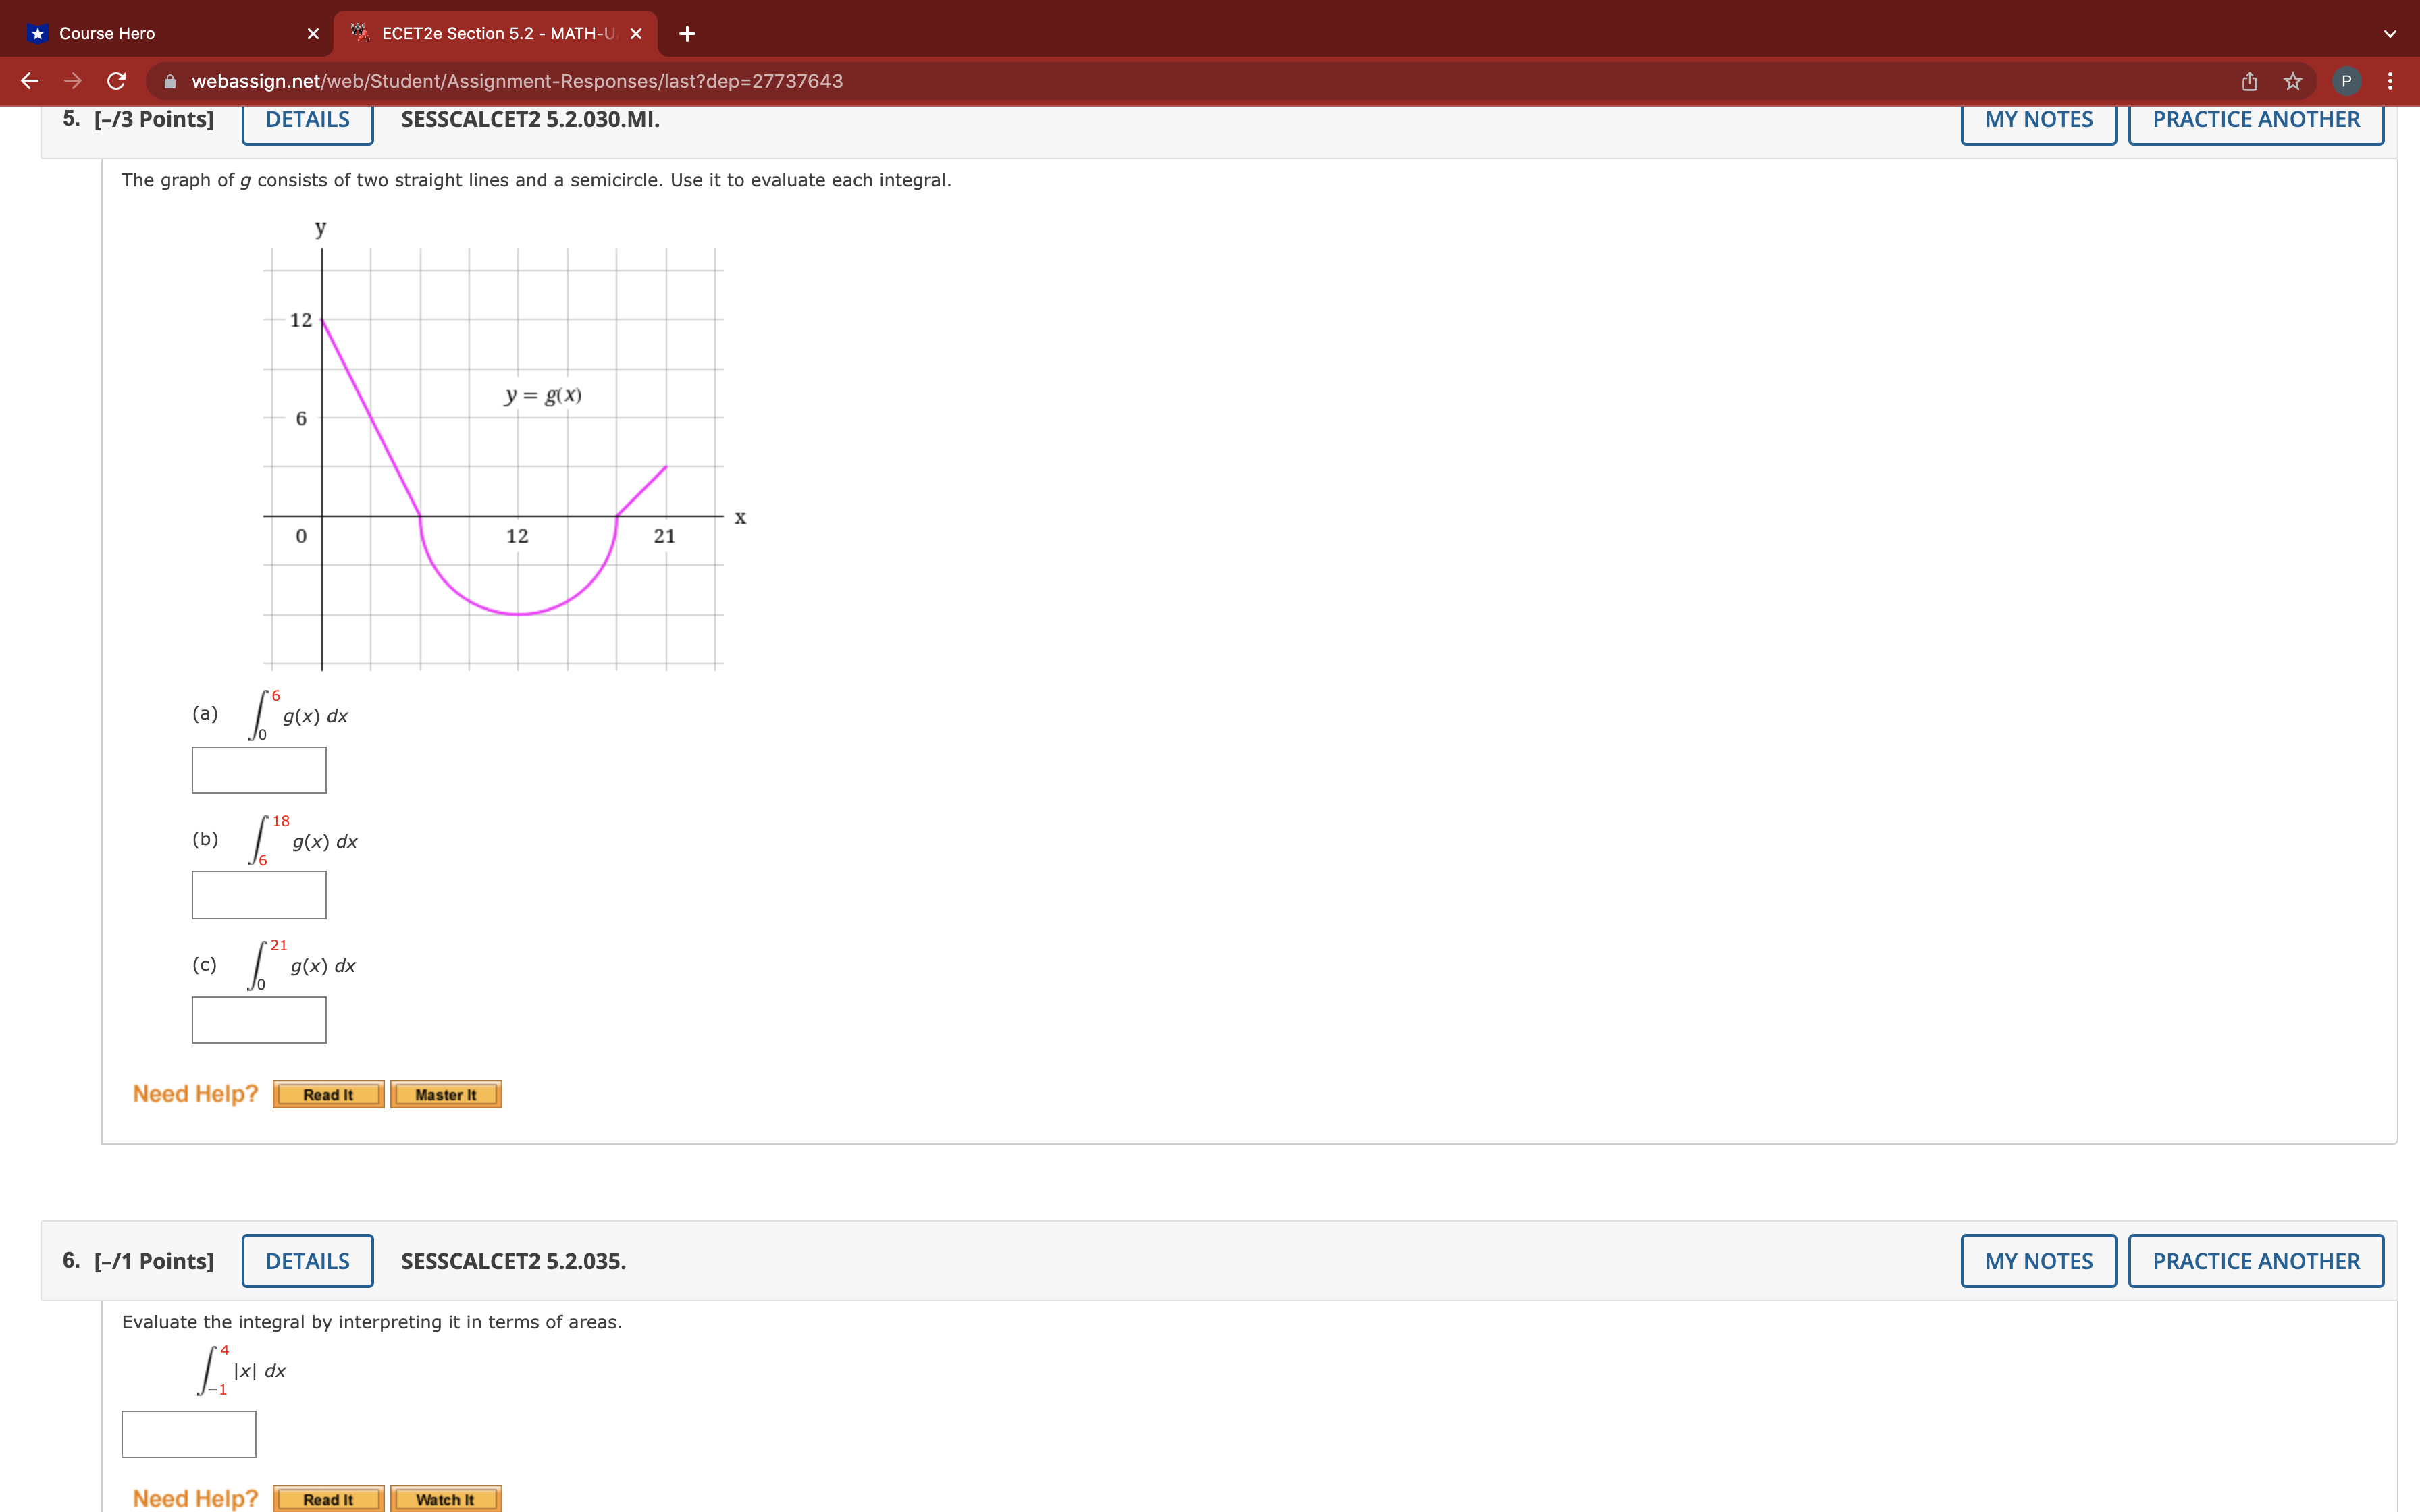2420x1512 pixels.
Task: Click the Watch It button for problem 6
Action: point(445,1498)
